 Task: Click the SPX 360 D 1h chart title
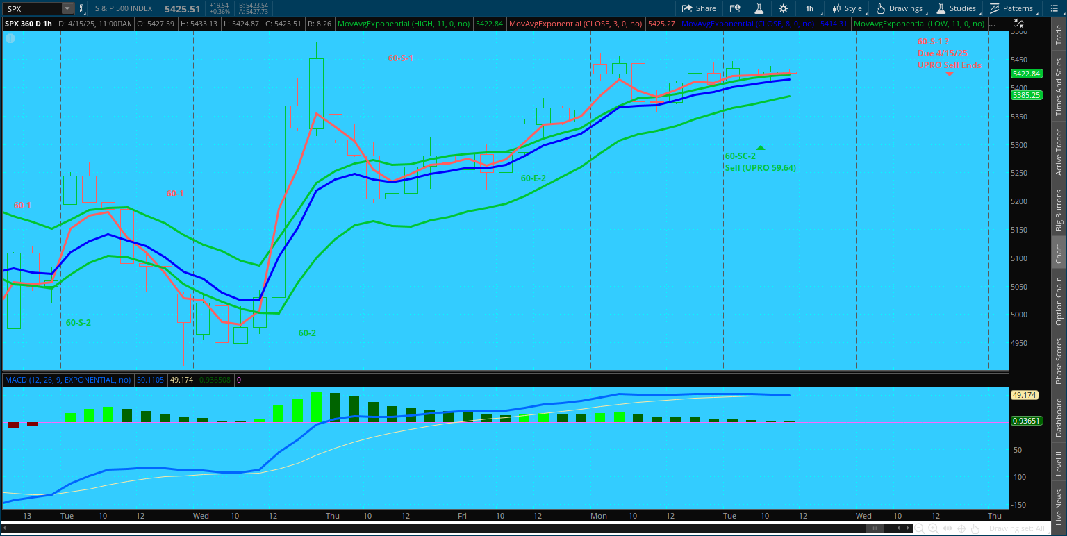point(28,24)
